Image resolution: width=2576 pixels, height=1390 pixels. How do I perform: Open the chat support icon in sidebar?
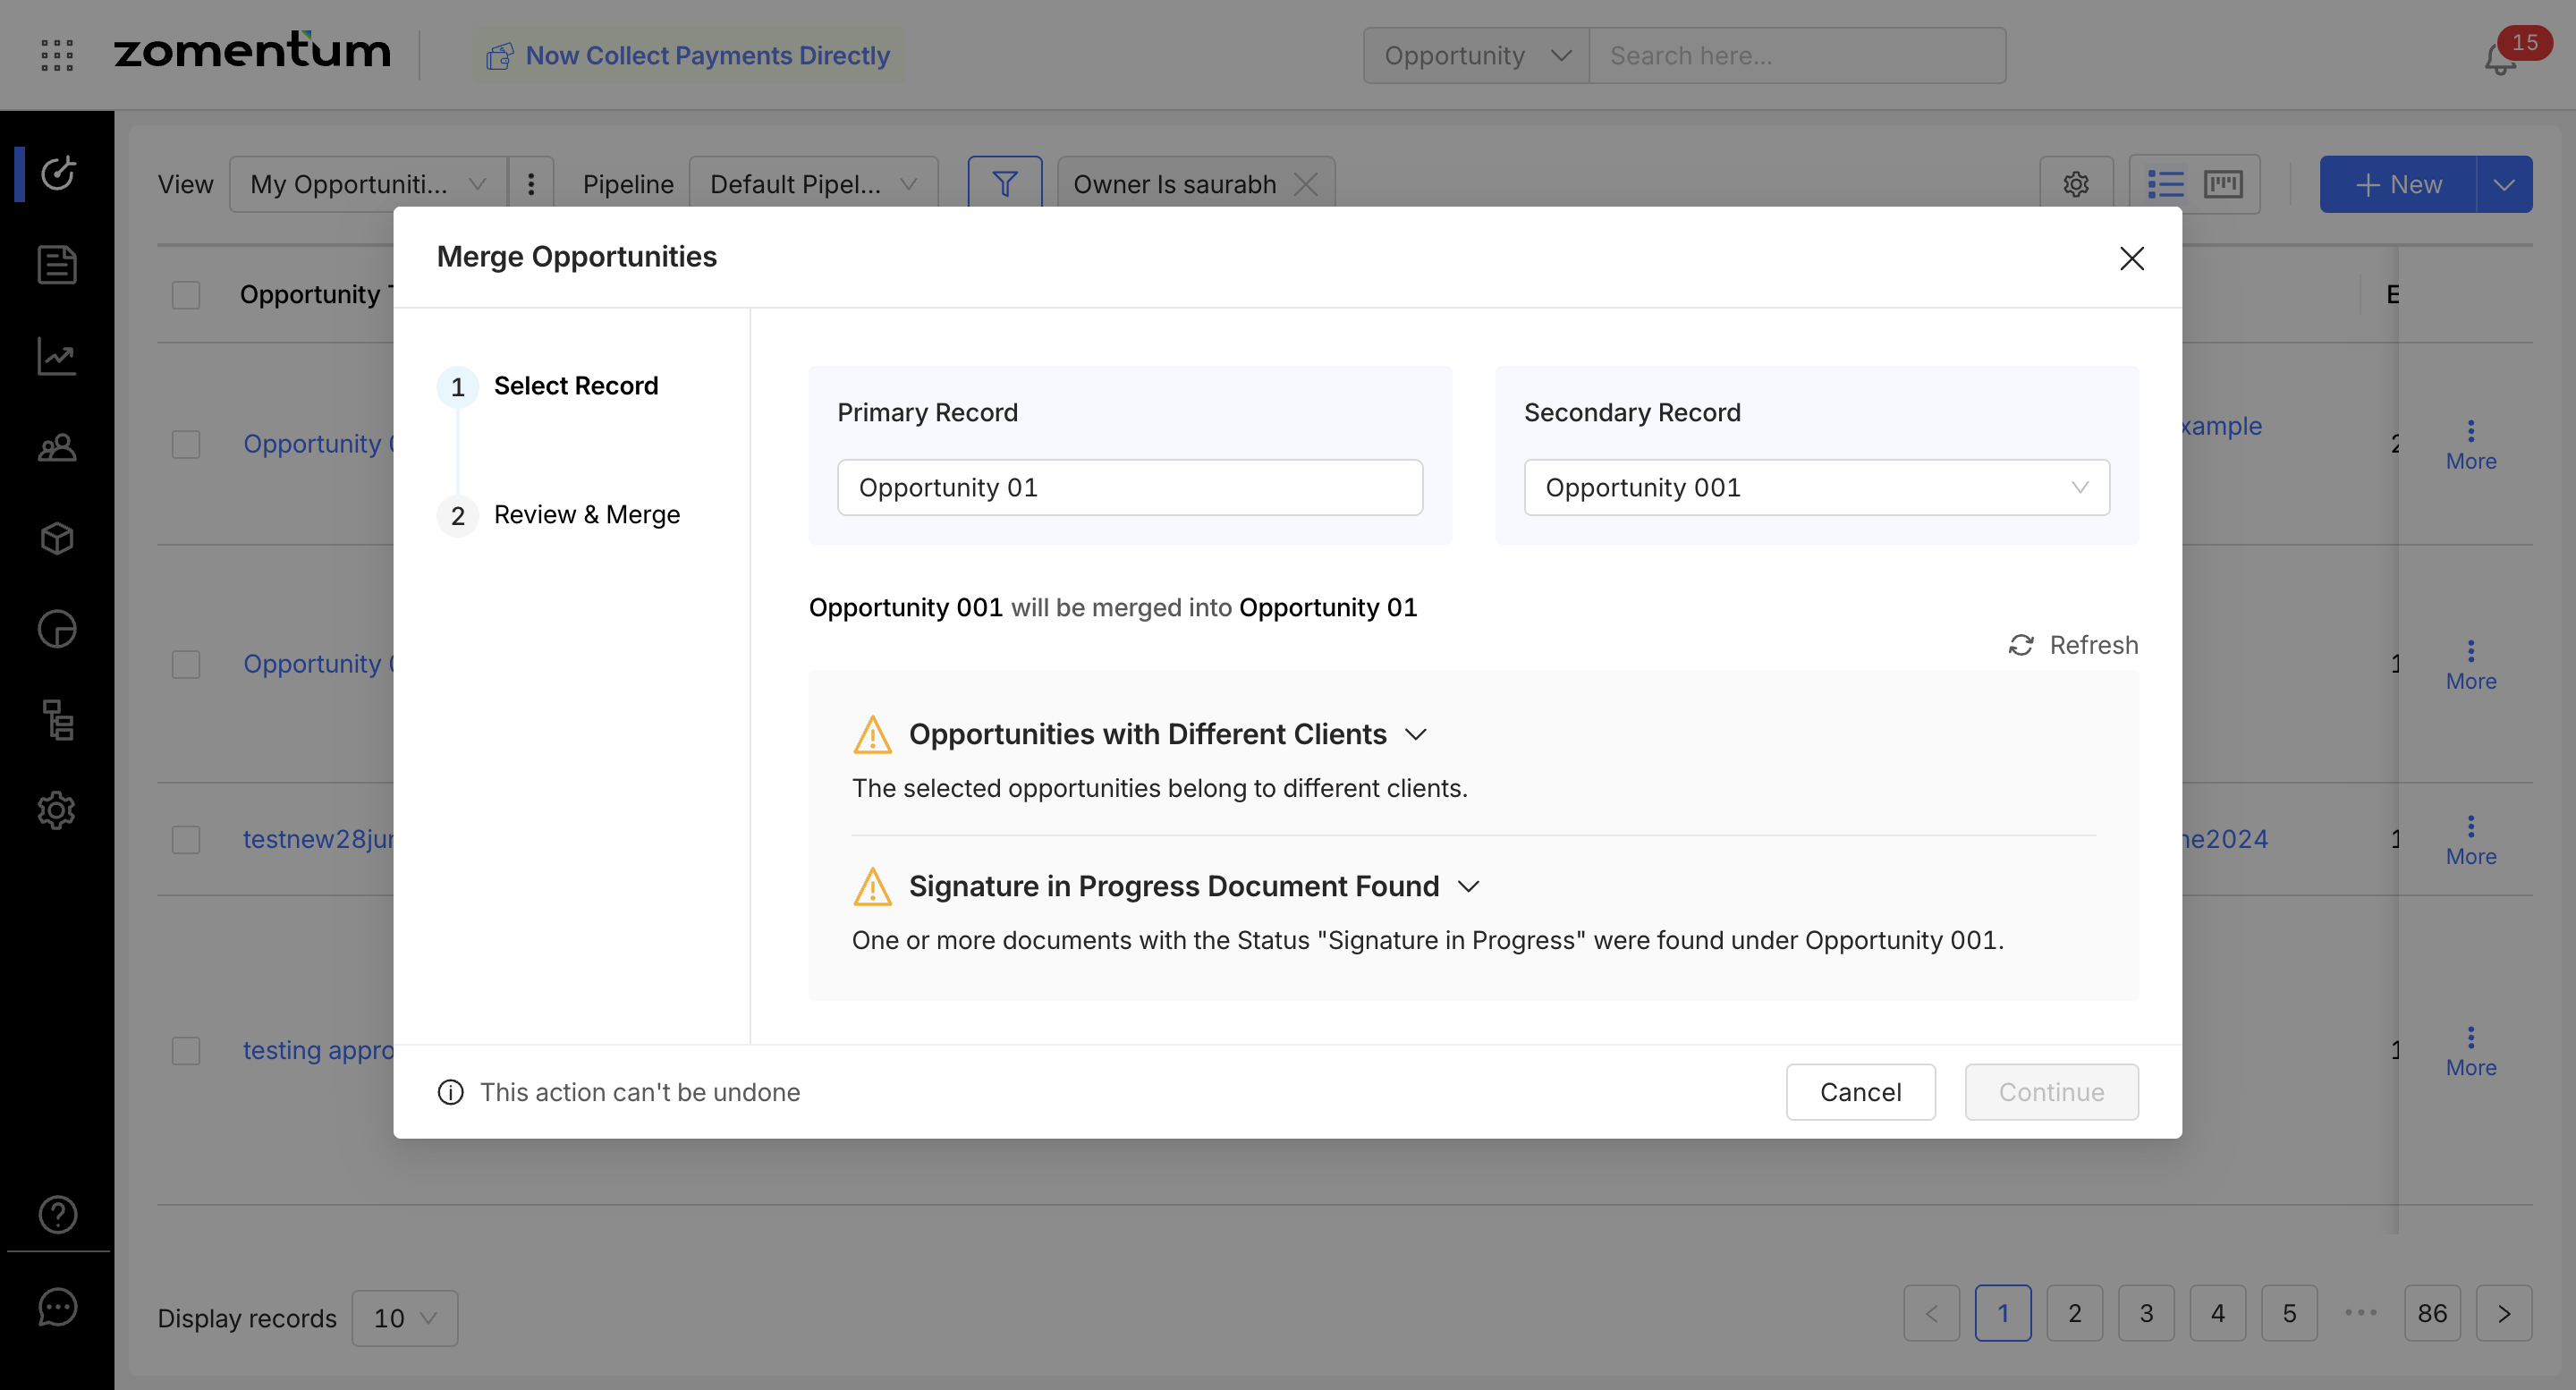coord(57,1306)
